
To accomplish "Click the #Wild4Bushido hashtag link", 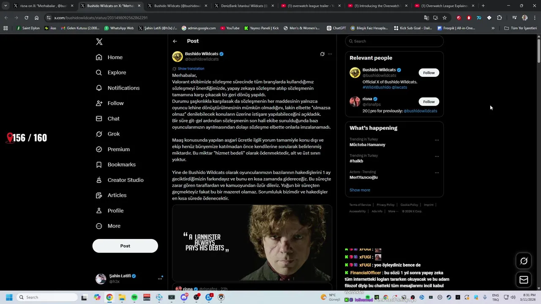I will click(x=376, y=87).
